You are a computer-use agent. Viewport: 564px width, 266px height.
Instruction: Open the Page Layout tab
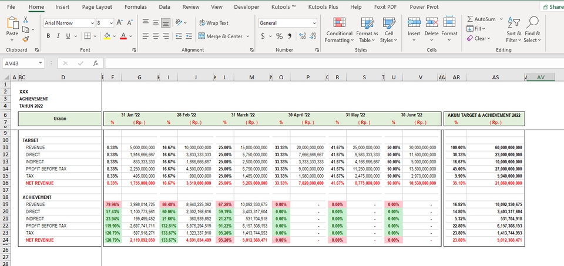tap(97, 7)
